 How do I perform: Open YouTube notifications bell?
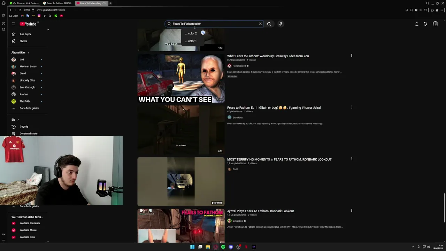[425, 24]
